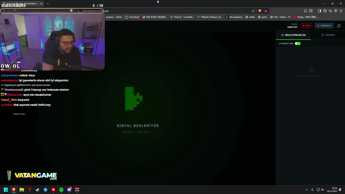Viewport: 345px width, 194px height.
Task: Close the Kick Link Monitor Pro tab
Action: (x=41, y=4)
